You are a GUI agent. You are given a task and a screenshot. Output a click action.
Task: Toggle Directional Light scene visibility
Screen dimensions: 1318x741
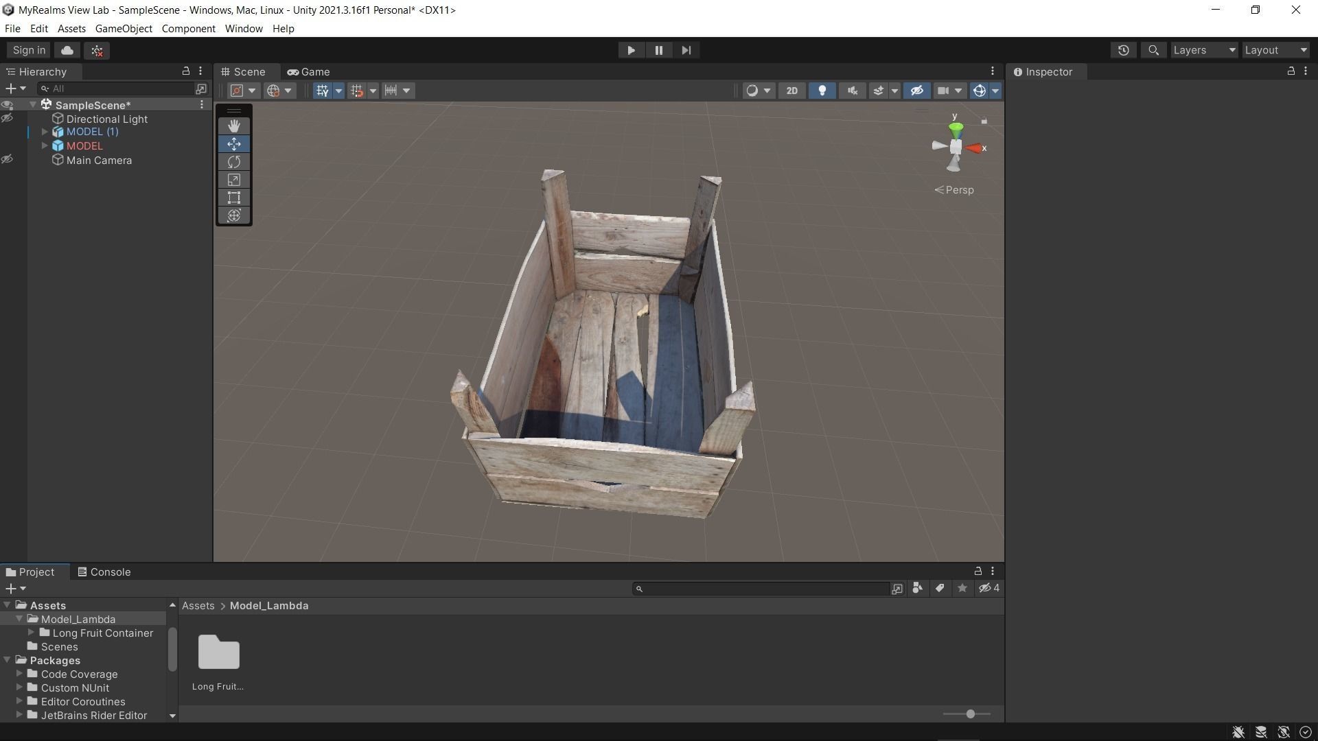tap(8, 119)
